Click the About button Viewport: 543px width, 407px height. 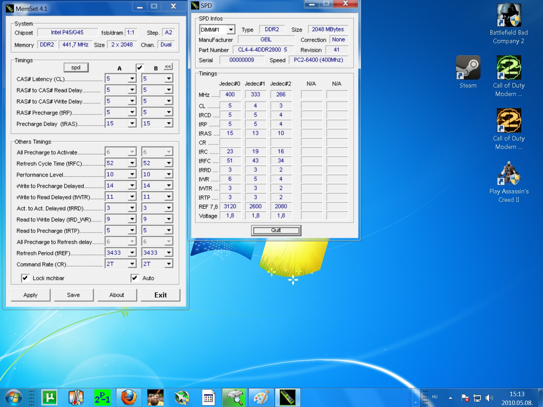click(117, 295)
